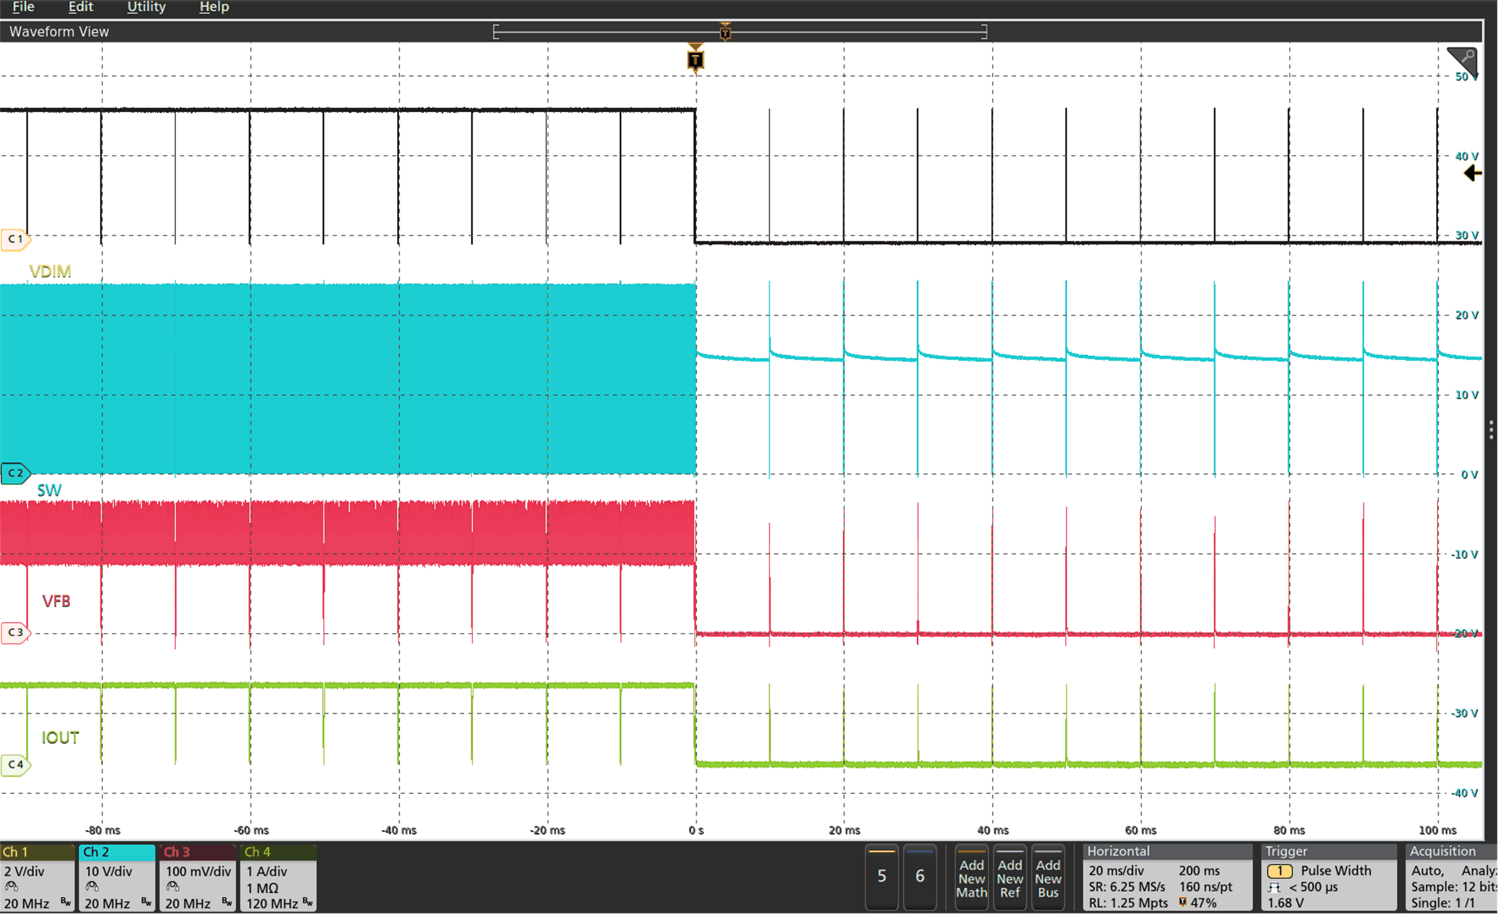Click the C4 channel handle badge

(x=15, y=764)
